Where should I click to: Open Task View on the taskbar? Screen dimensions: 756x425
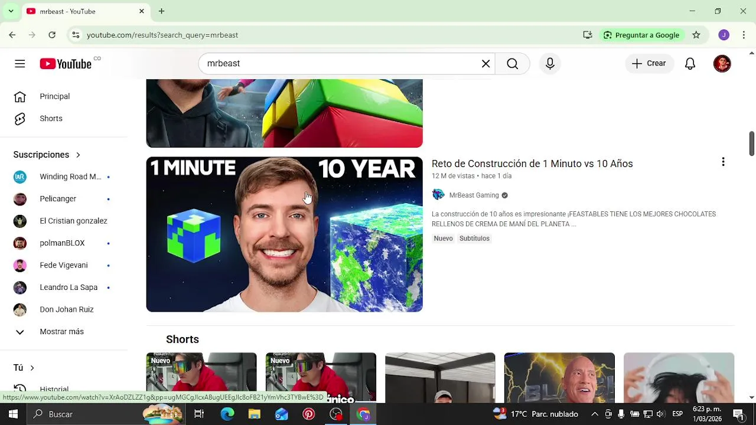click(199, 414)
